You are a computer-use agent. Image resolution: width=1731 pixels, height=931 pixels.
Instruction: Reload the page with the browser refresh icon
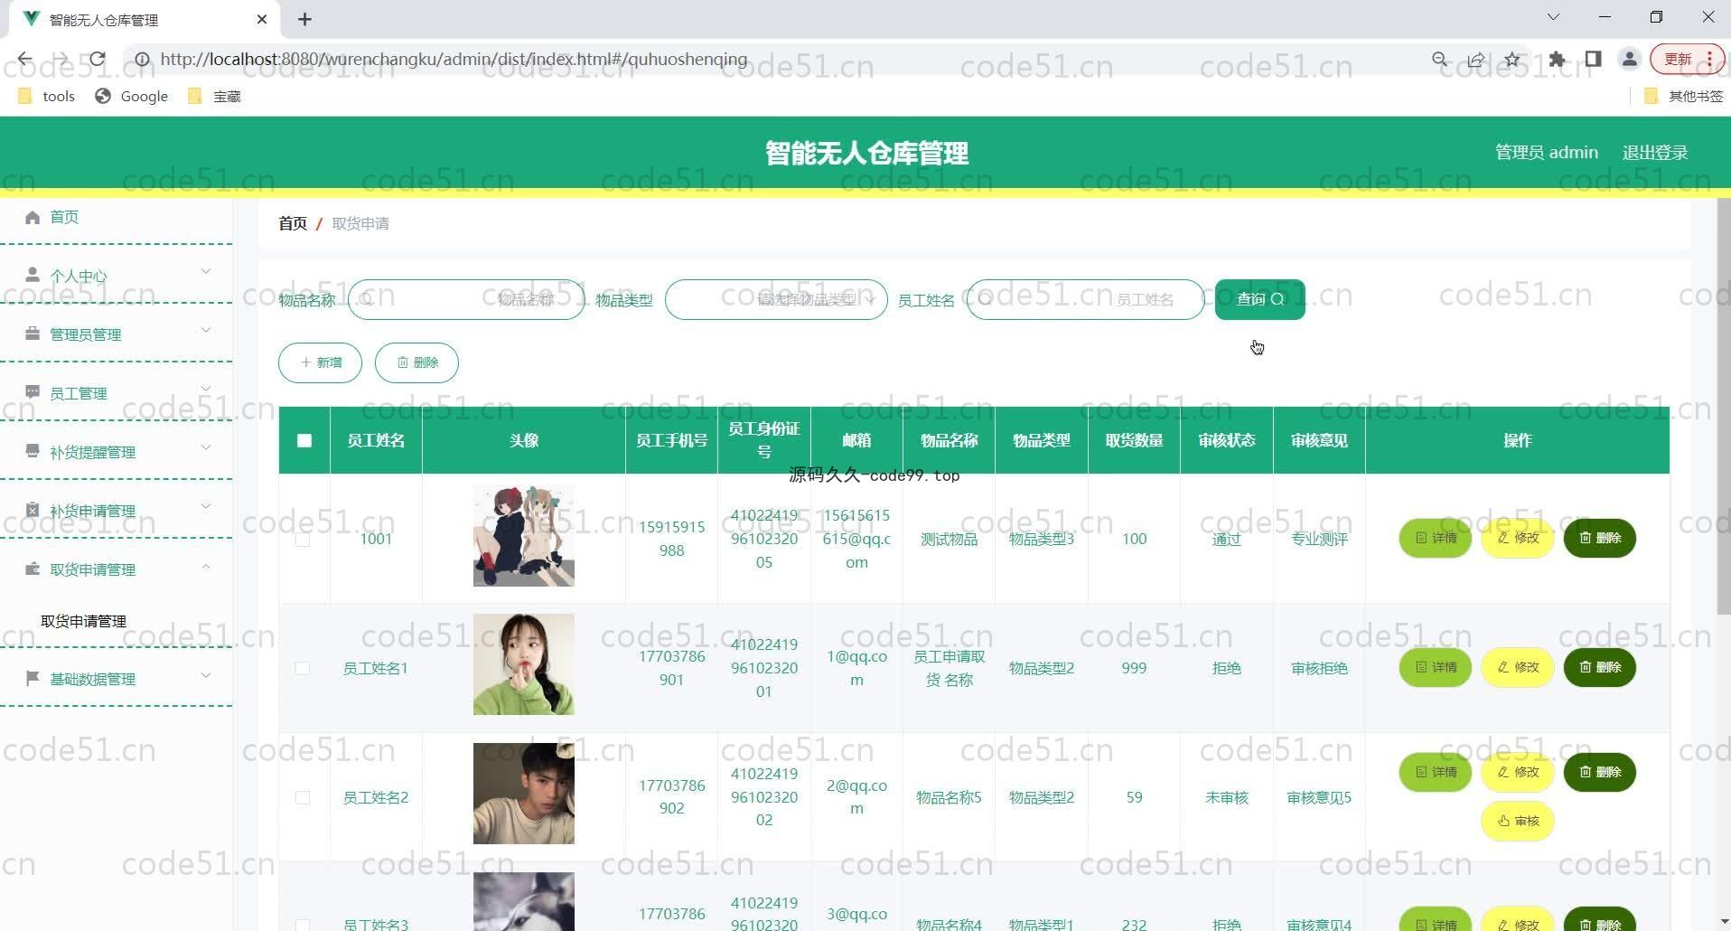(97, 59)
